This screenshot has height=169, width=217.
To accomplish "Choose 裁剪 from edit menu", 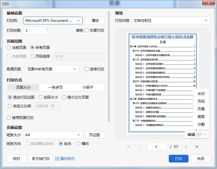I will point(201,117).
